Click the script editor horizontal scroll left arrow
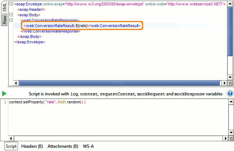This screenshot has height=151, width=234. (x=11, y=138)
